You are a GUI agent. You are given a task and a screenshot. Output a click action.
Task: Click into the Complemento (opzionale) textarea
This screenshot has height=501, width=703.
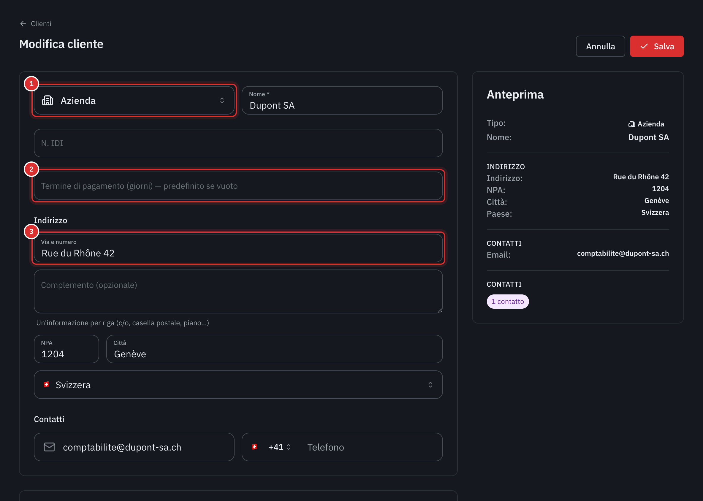(238, 291)
